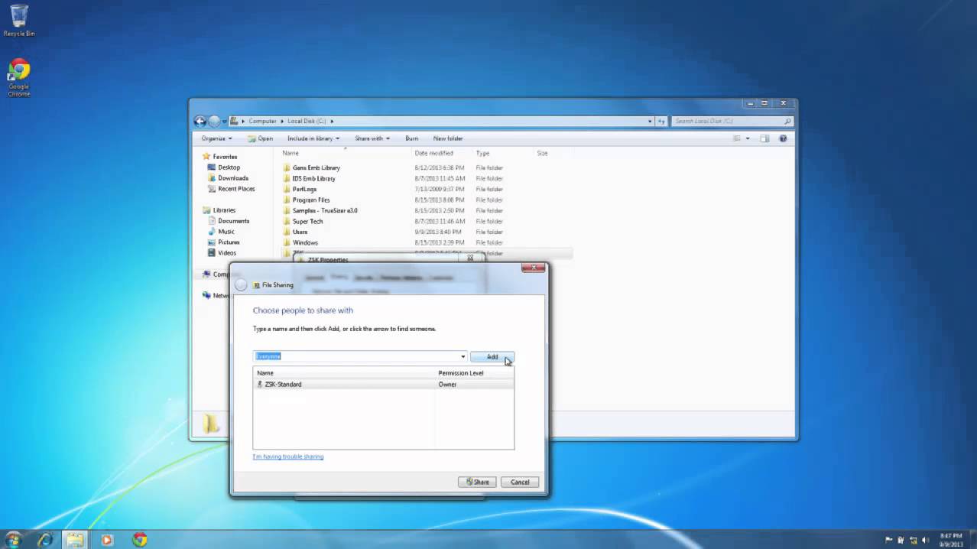Click the volume speaker tray icon
Image resolution: width=977 pixels, height=549 pixels.
point(925,540)
